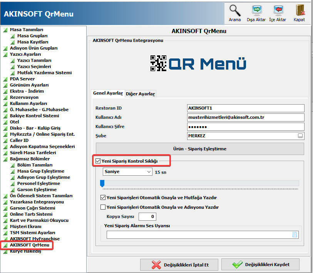Click Değişiklikleri Kaydet button

tap(261, 265)
